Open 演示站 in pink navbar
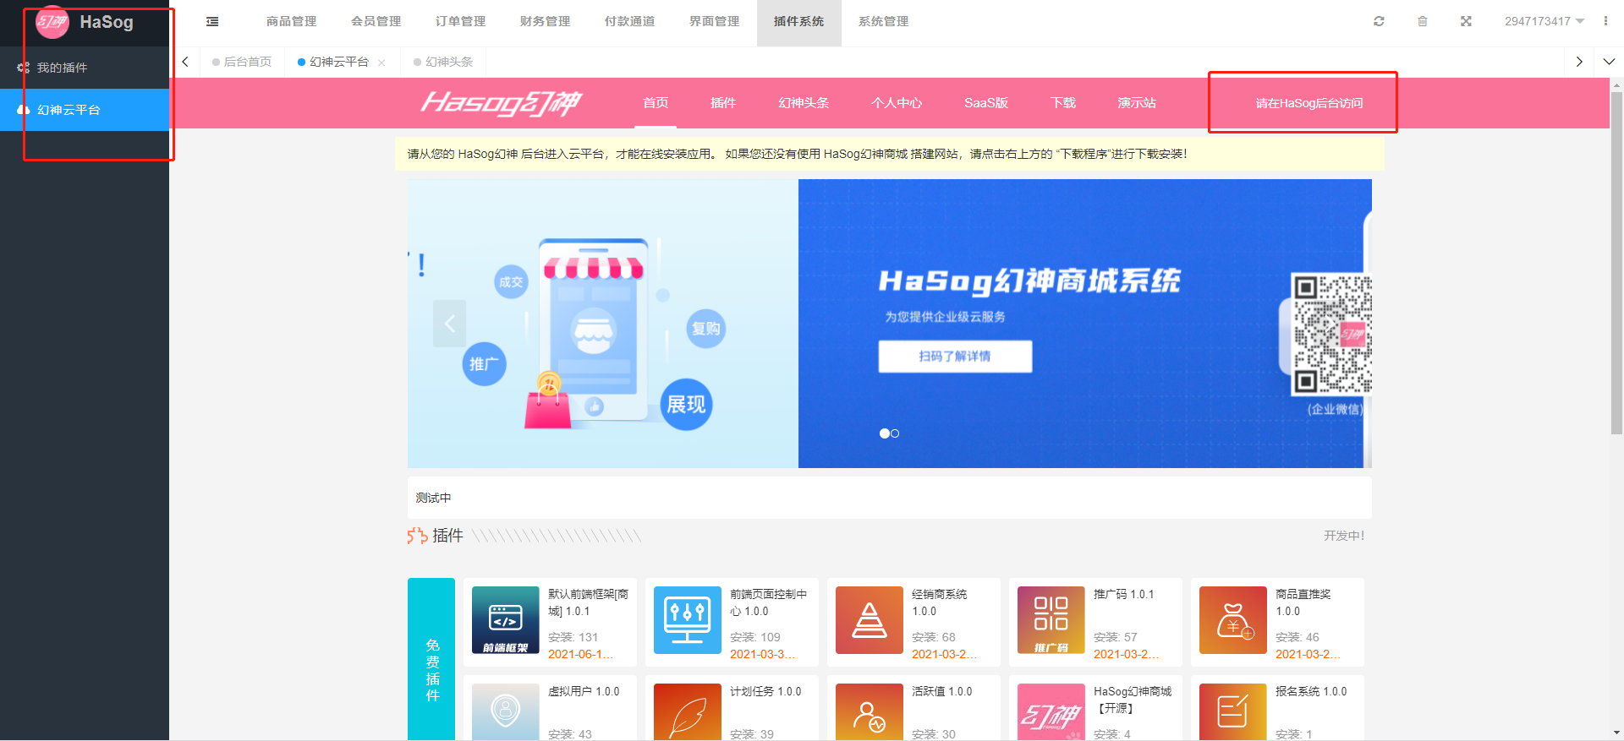The width and height of the screenshot is (1624, 741). (1137, 103)
